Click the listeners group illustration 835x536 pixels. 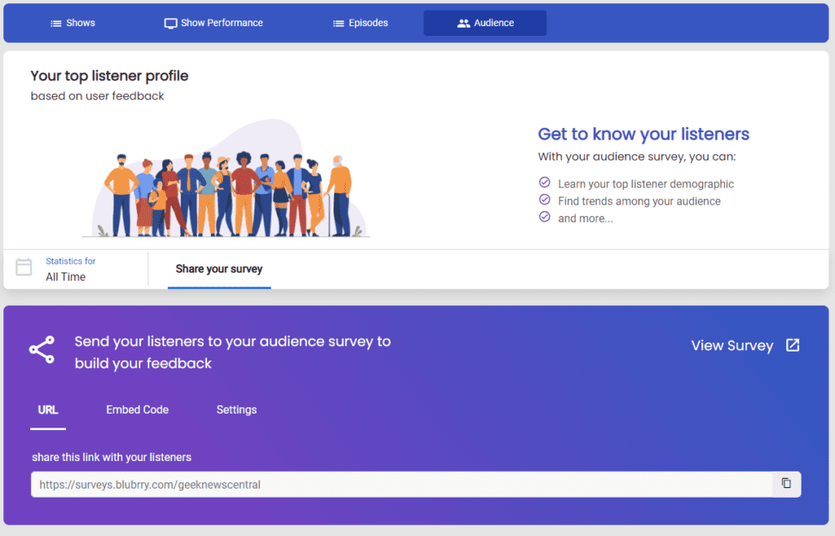(227, 179)
